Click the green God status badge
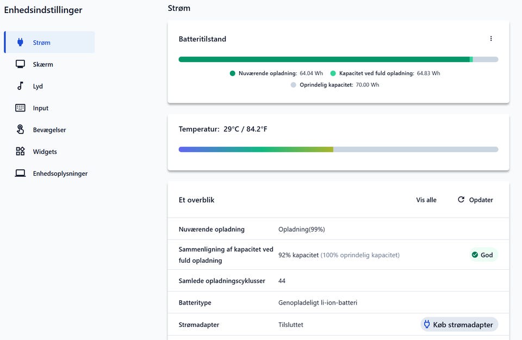The height and width of the screenshot is (340, 522). 482,255
